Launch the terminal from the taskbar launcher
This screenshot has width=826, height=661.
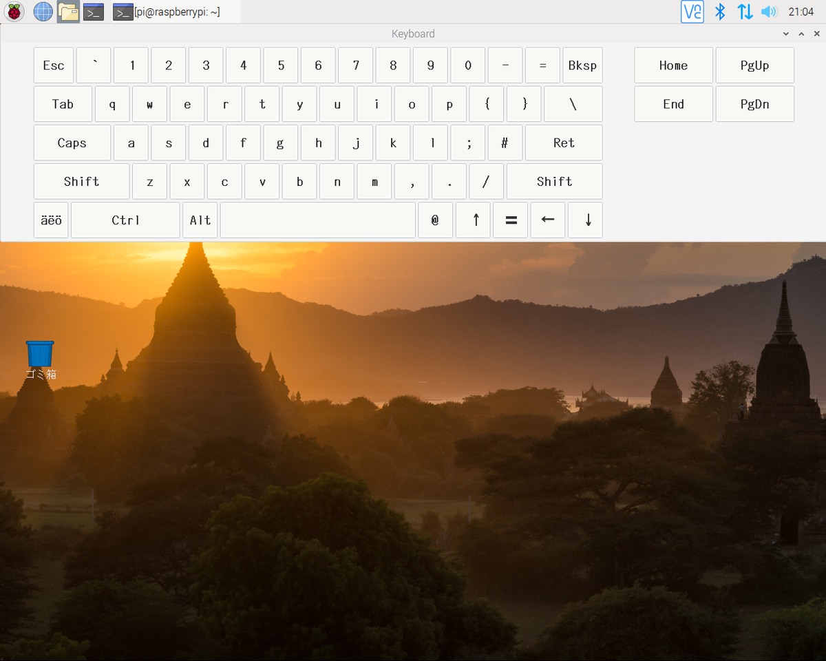coord(94,11)
